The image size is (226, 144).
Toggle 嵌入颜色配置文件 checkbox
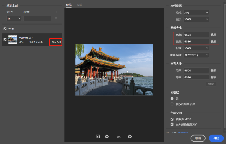point(172,124)
